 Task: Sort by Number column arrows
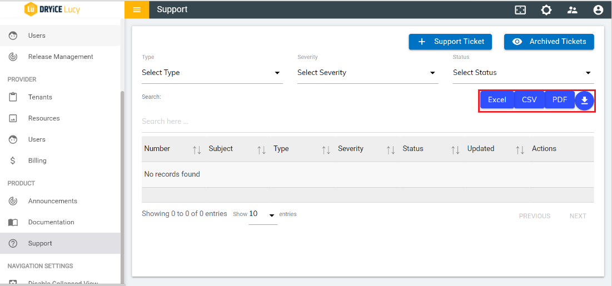(x=197, y=149)
